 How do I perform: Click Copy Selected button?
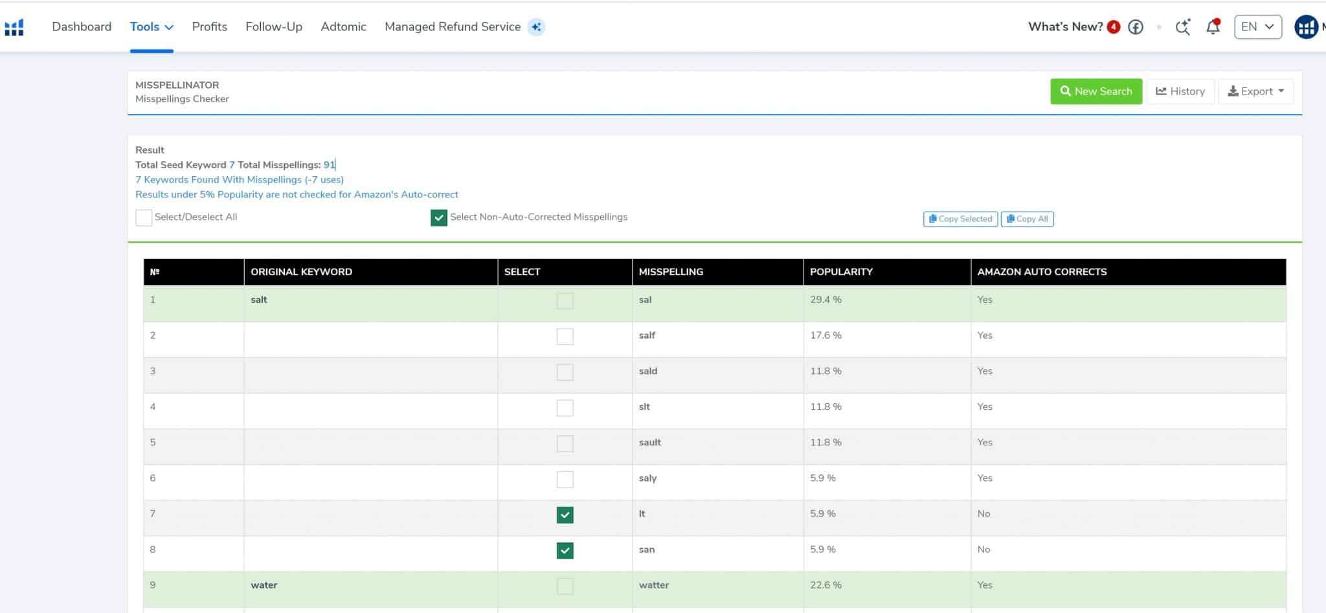point(960,219)
